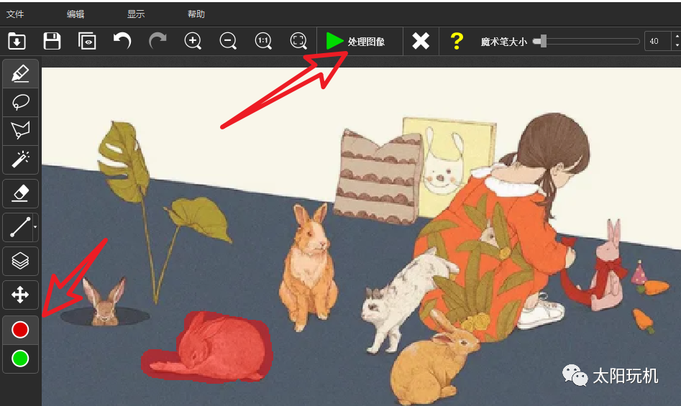Viewport: 681px width, 406px height.
Task: Increase the brush size stepper value
Action: point(676,37)
